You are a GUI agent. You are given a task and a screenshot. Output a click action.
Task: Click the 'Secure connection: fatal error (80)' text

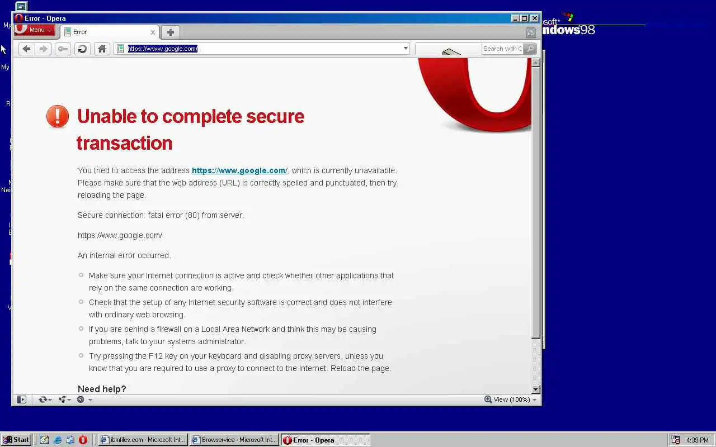point(161,215)
